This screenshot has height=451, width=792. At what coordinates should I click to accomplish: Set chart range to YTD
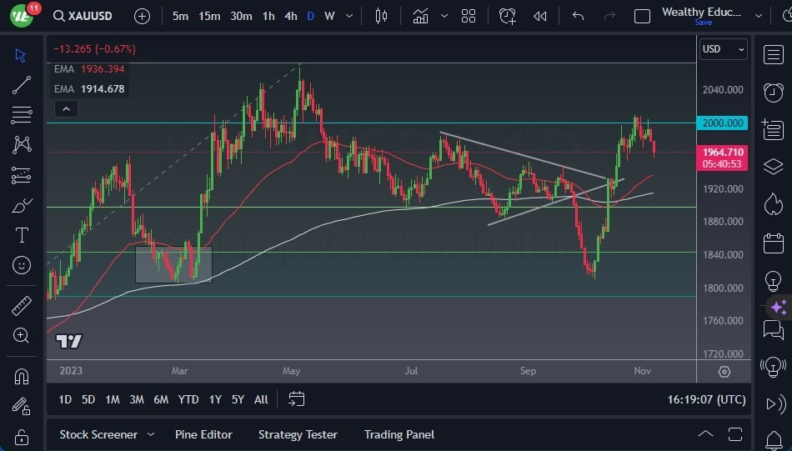[188, 399]
